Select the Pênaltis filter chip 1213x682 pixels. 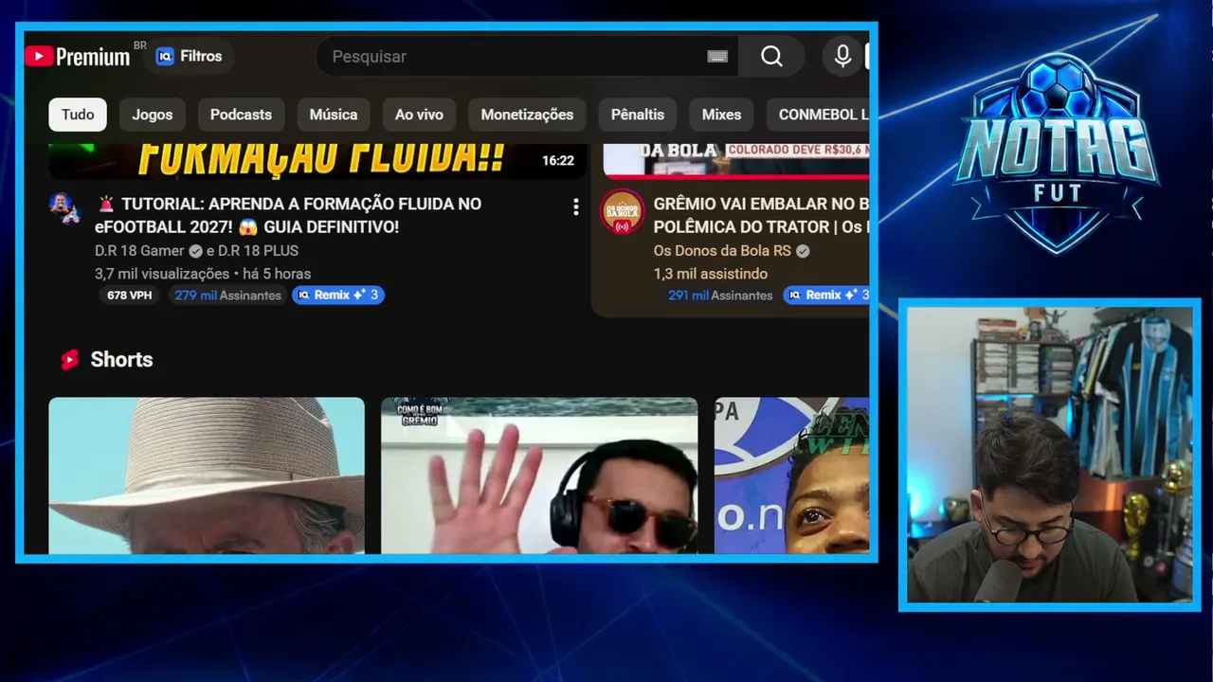(x=638, y=115)
